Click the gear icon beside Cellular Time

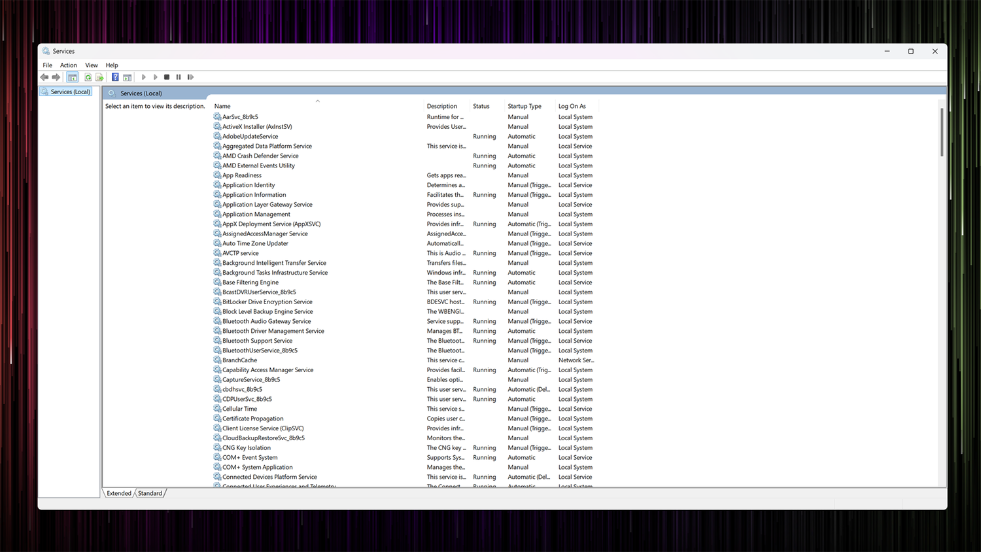click(217, 409)
